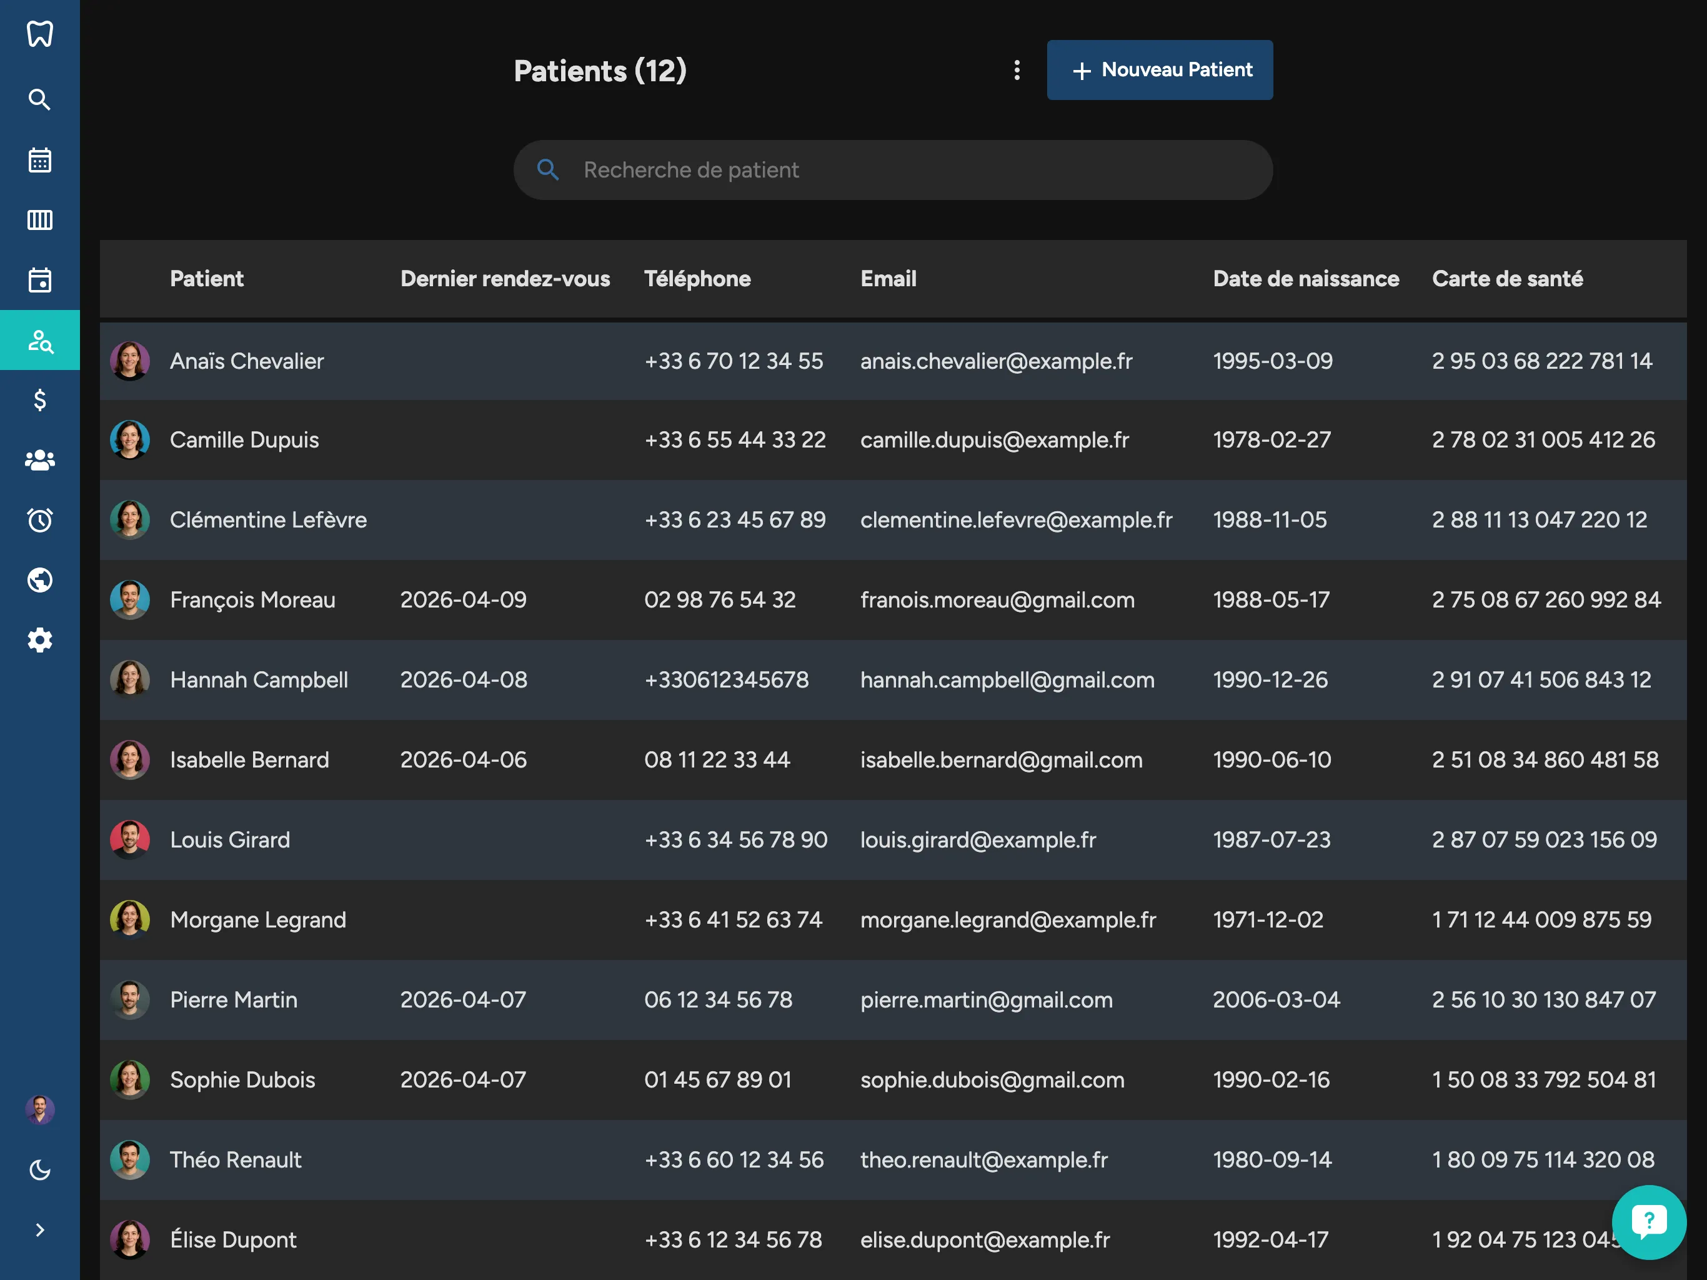1707x1280 pixels.
Task: Open the search icon in sidebar
Action: coord(39,99)
